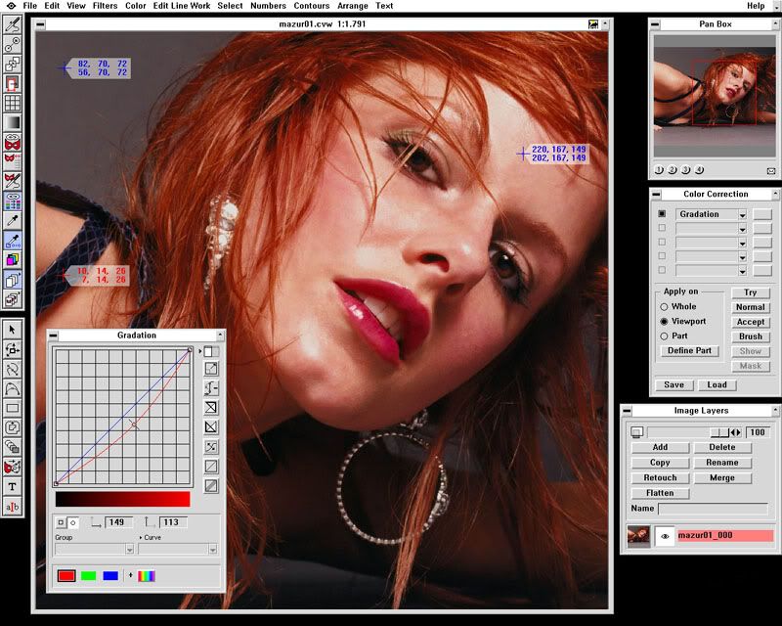This screenshot has width=782, height=626.
Task: Select the red mask tool in toolbox
Action: (x=13, y=143)
